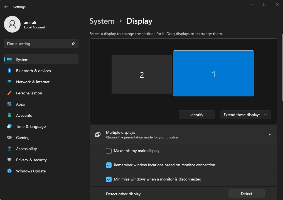Open the Extend these displays dropdown
The image size is (283, 200).
245,115
